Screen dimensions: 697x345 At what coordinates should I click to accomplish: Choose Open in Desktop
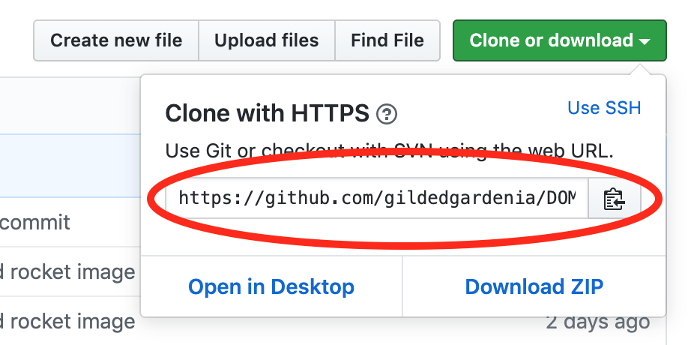point(271,286)
